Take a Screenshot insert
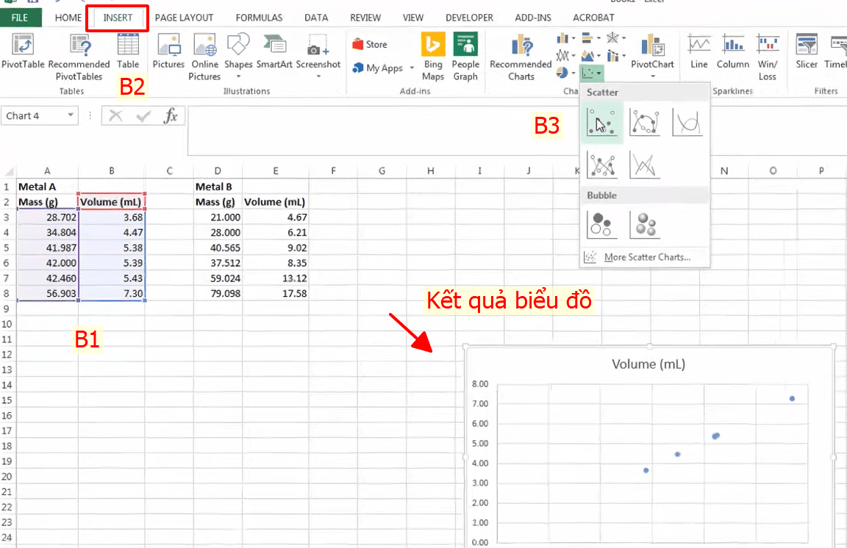 point(318,50)
